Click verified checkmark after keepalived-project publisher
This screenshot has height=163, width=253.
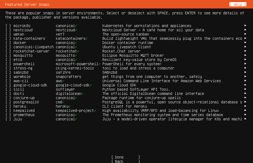95,111
